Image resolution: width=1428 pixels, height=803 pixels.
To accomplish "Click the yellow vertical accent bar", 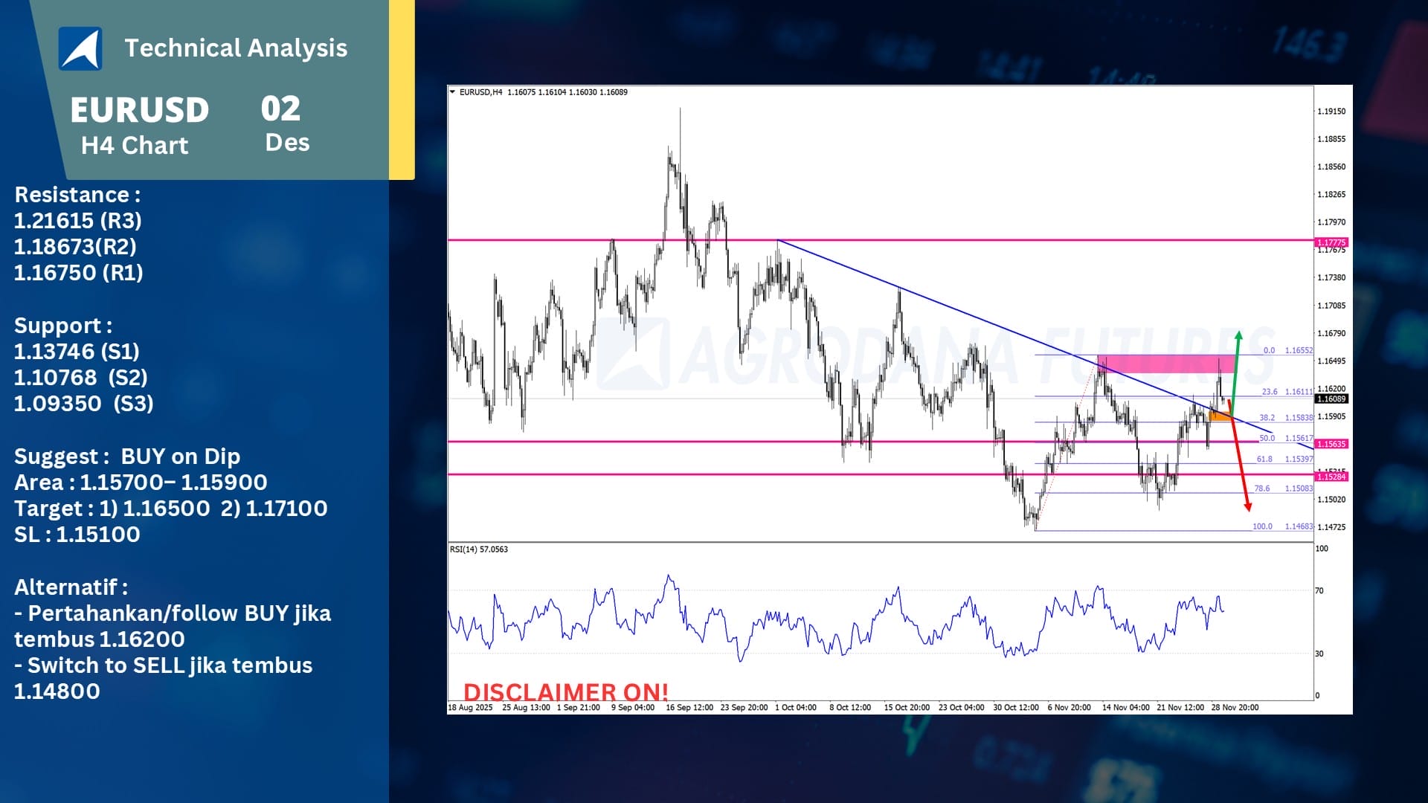I will (x=402, y=89).
